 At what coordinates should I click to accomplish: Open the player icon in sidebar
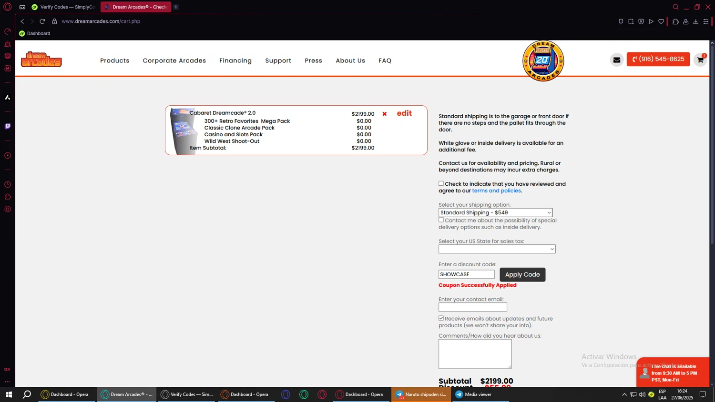pyautogui.click(x=8, y=155)
